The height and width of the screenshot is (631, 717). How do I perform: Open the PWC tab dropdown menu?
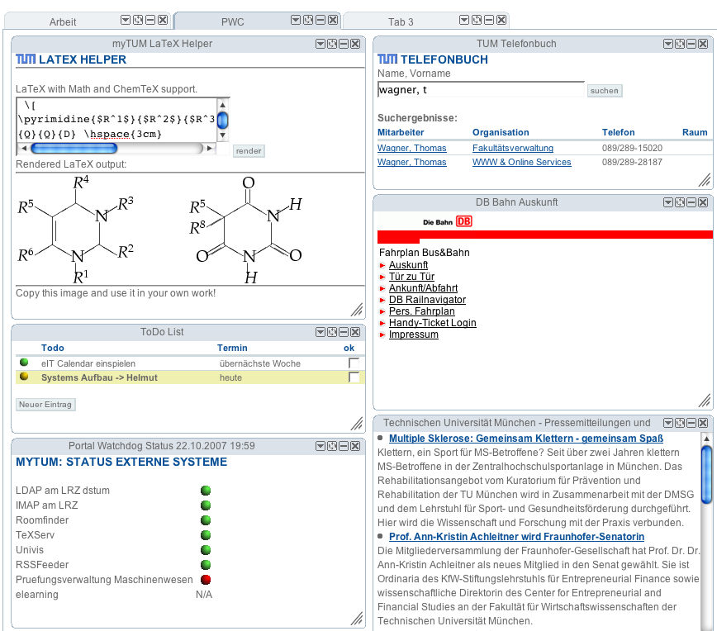coord(296,20)
